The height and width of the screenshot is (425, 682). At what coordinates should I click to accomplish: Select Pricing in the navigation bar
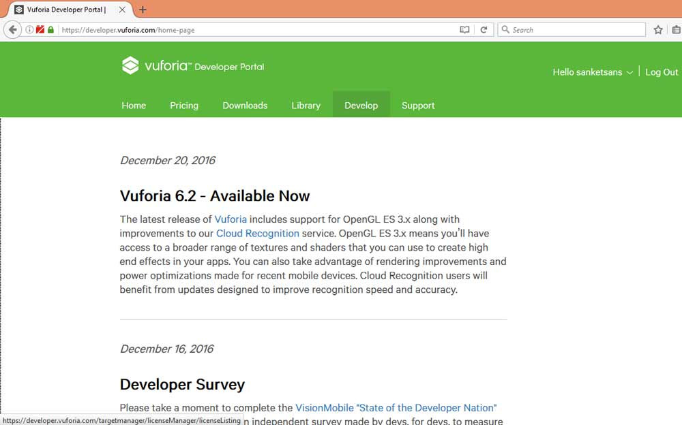(x=184, y=106)
